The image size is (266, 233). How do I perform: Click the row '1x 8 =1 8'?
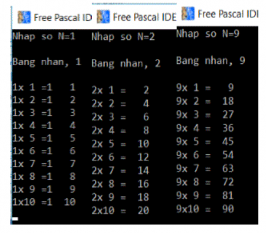pyautogui.click(x=44, y=176)
